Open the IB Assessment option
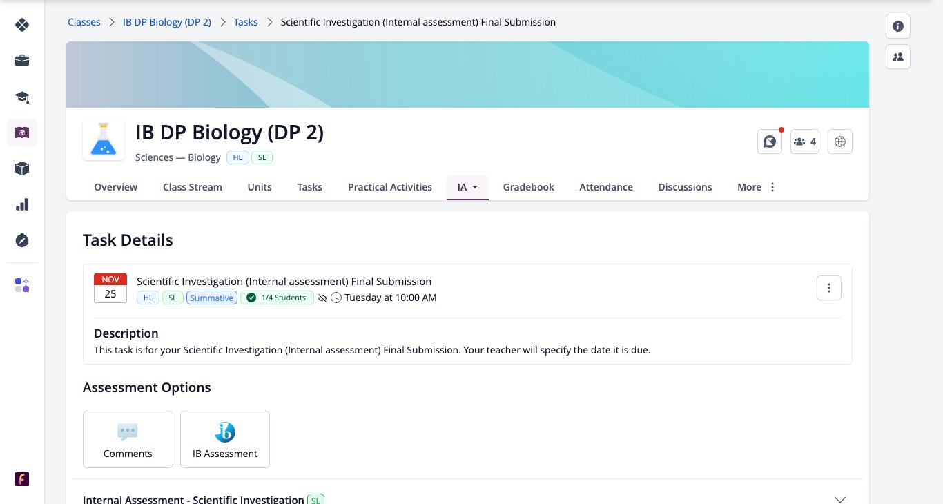The height and width of the screenshot is (504, 943). coord(225,439)
